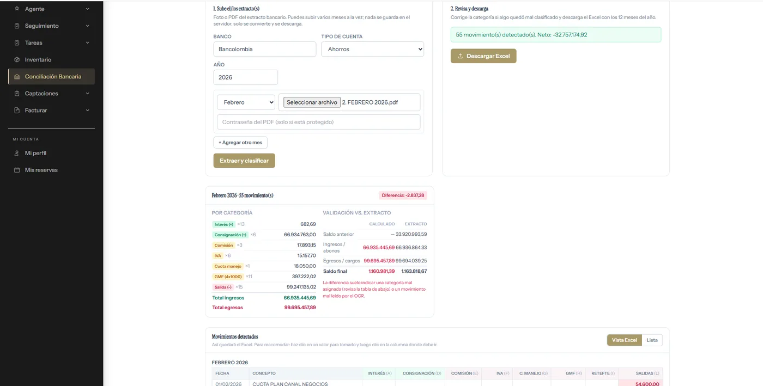This screenshot has width=763, height=386.
Task: Expand the Agente menu chevron
Action: tap(88, 9)
